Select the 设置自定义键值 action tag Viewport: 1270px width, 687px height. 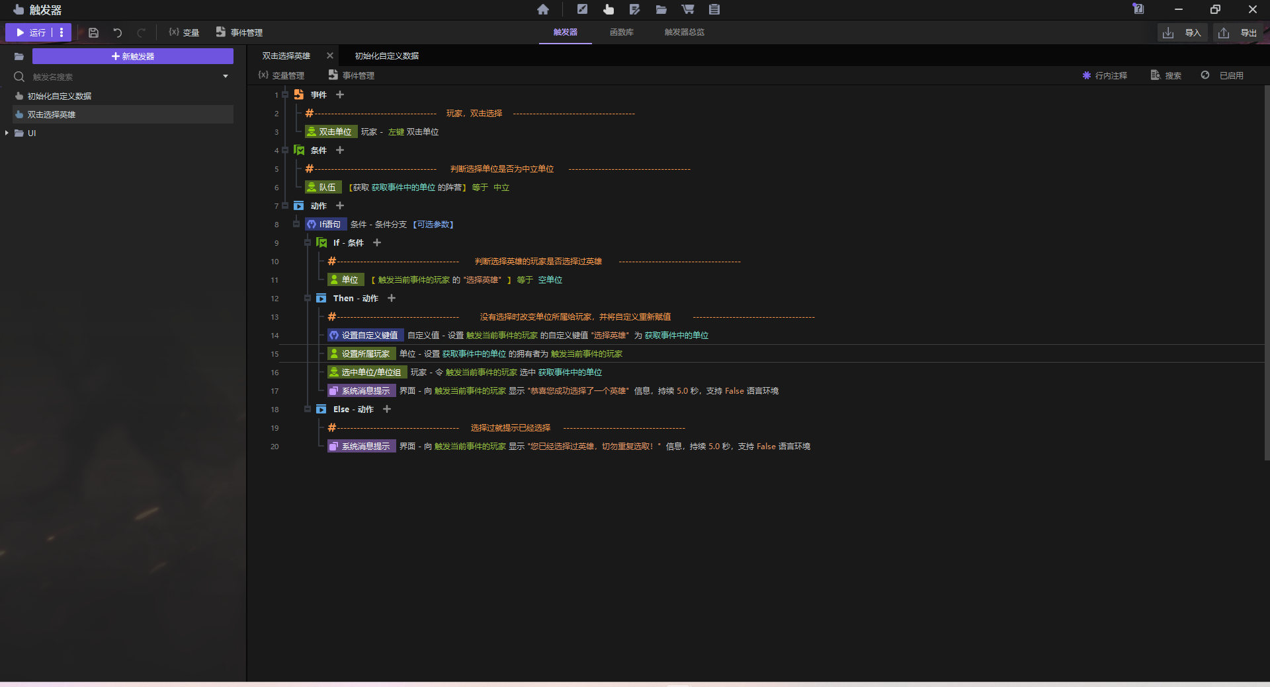(x=366, y=335)
